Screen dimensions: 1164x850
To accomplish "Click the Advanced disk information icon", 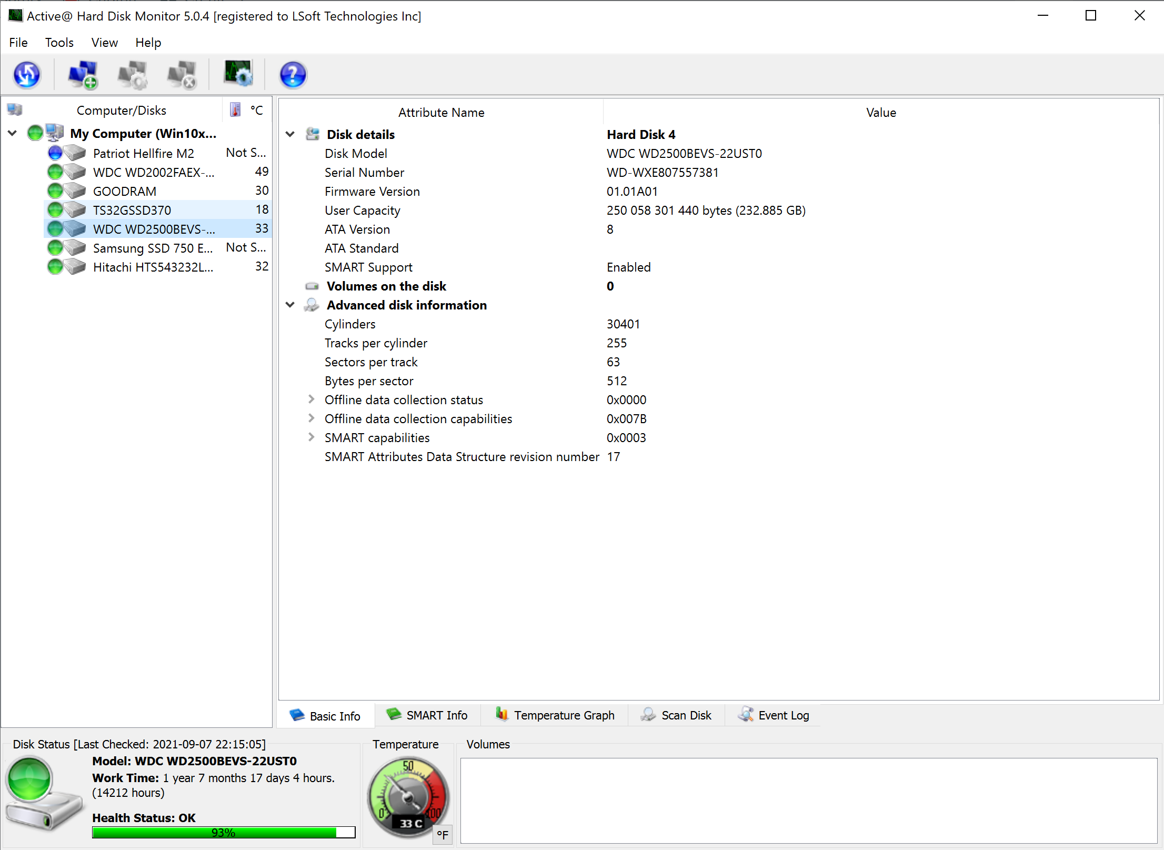I will tap(312, 305).
